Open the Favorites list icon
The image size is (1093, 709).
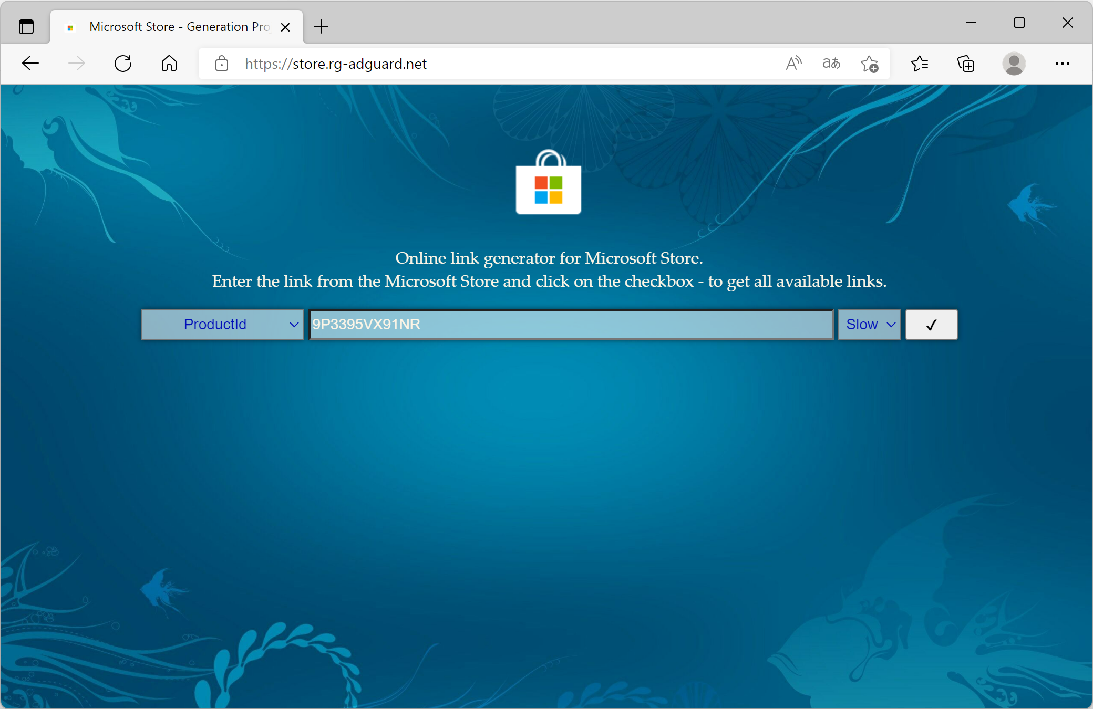919,64
